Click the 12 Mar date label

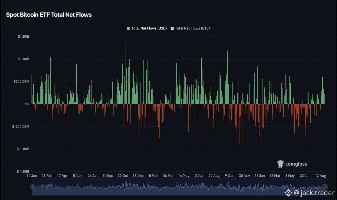click(275, 176)
